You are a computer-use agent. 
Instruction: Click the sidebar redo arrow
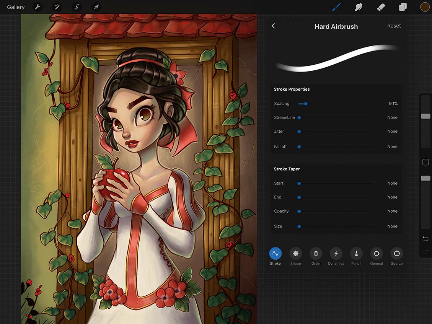(425, 252)
